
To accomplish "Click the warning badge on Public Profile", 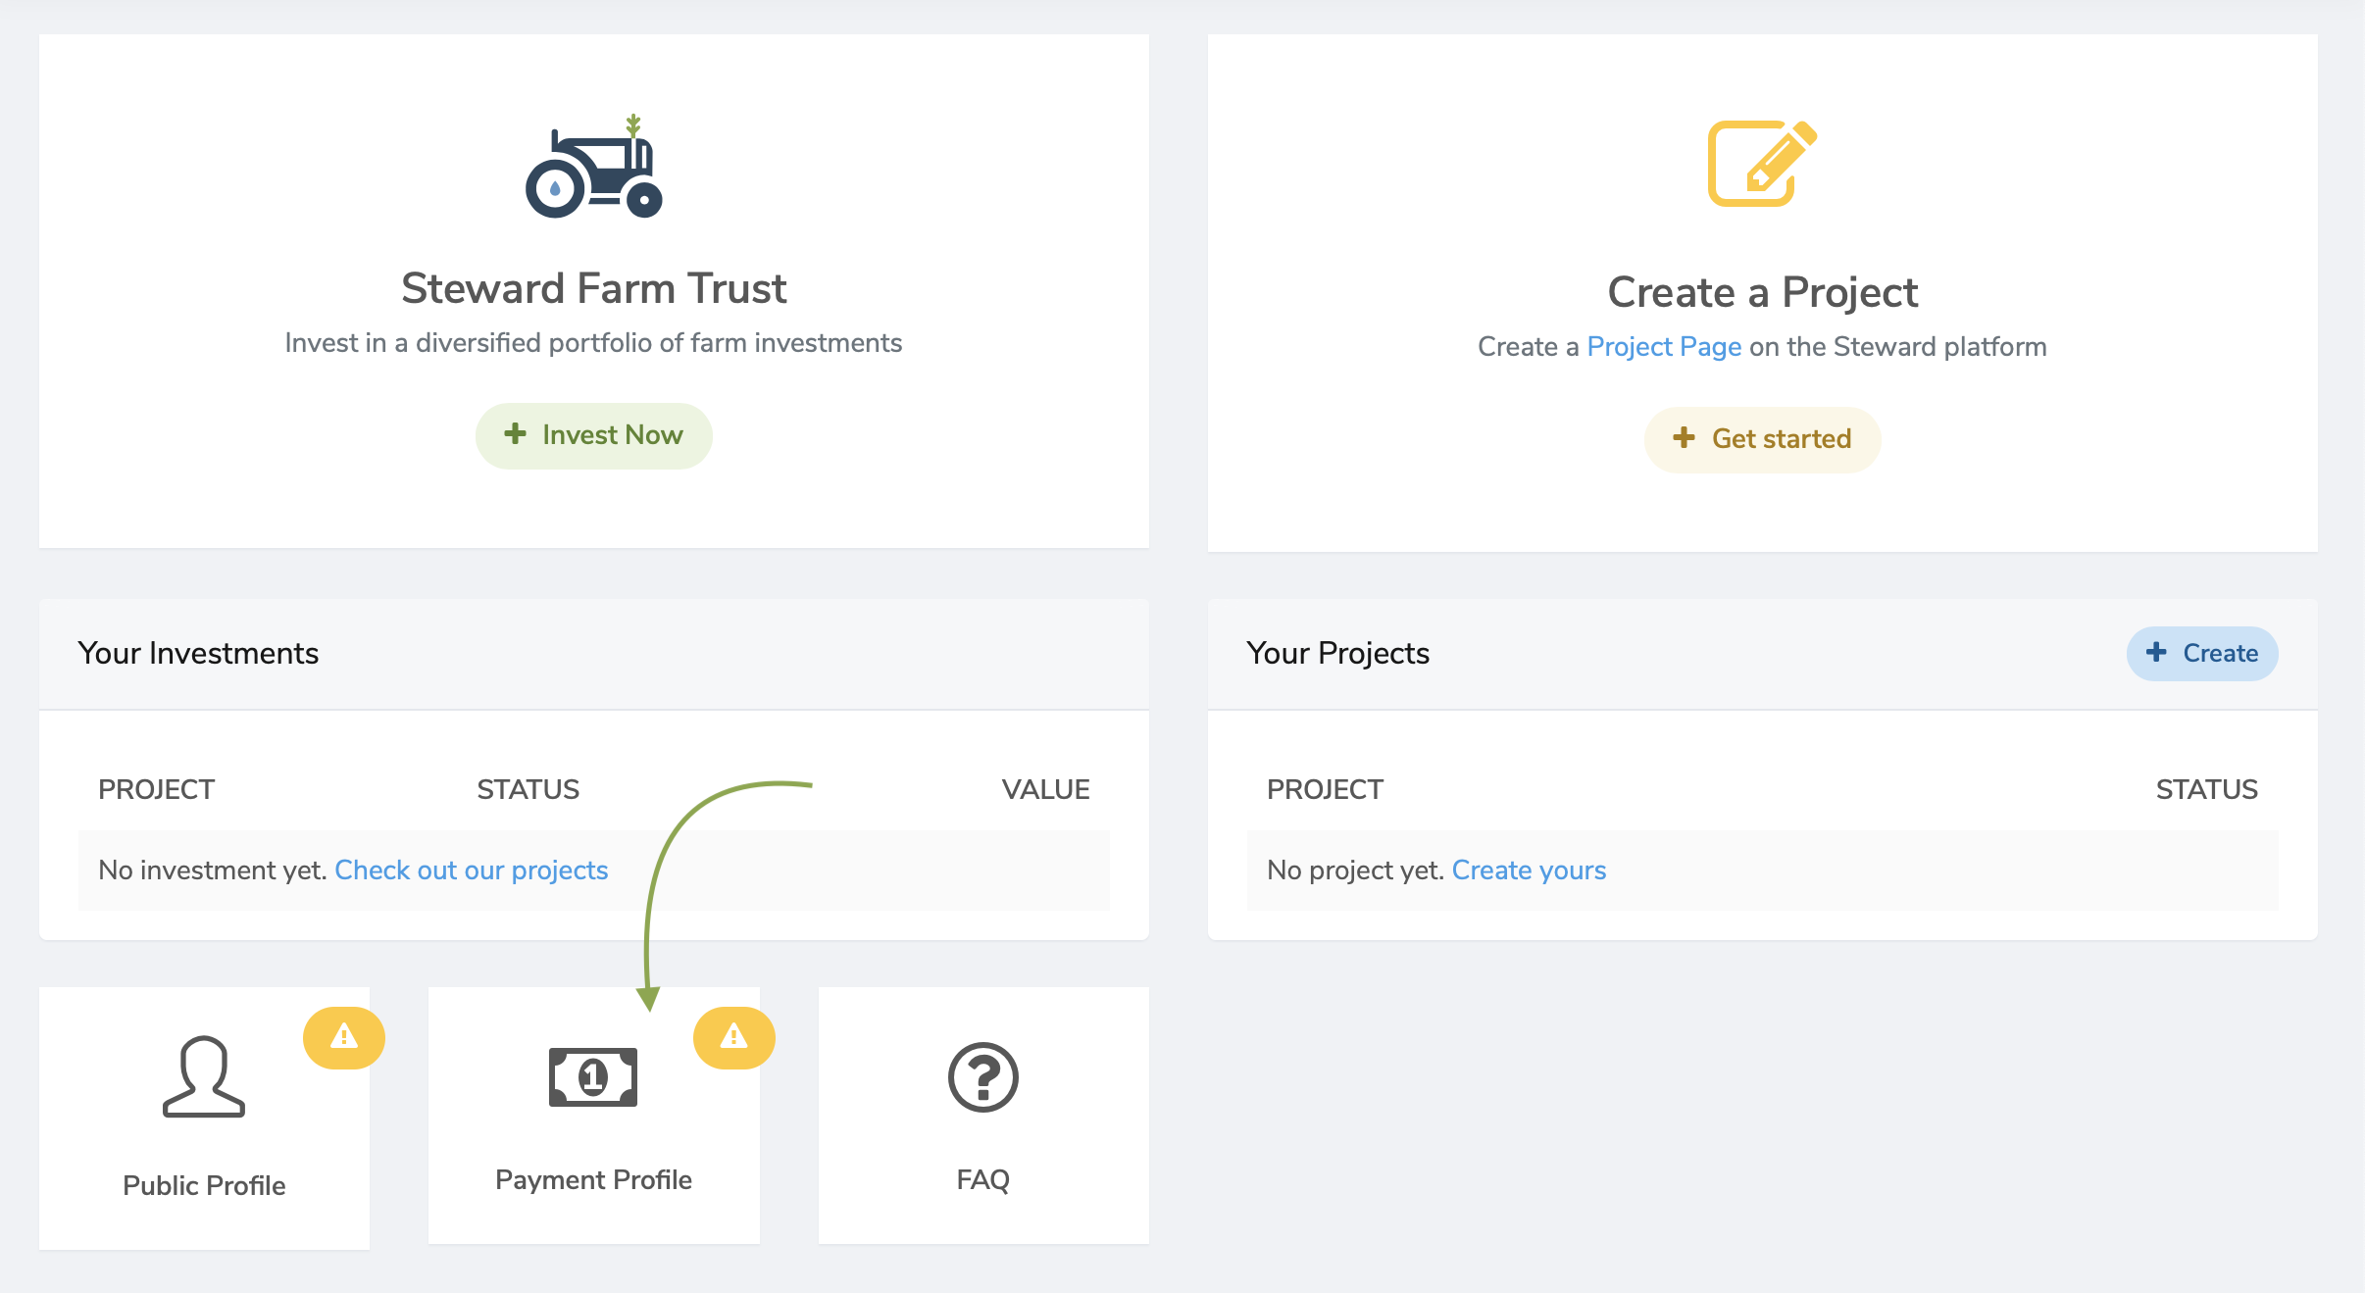I will (x=344, y=1037).
